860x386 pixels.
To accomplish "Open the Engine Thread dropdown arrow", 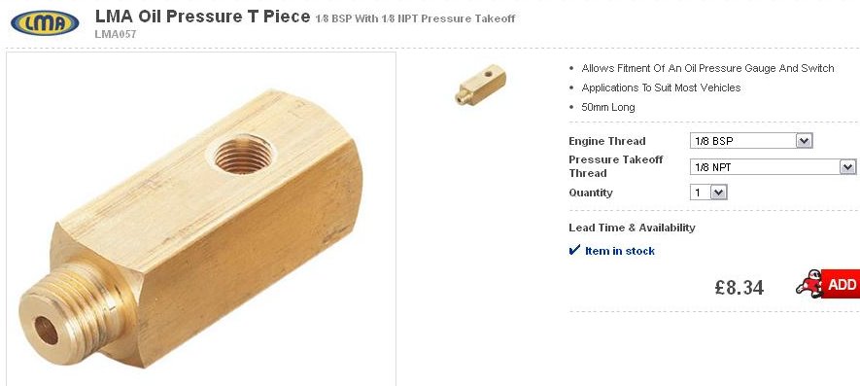I will [x=804, y=141].
